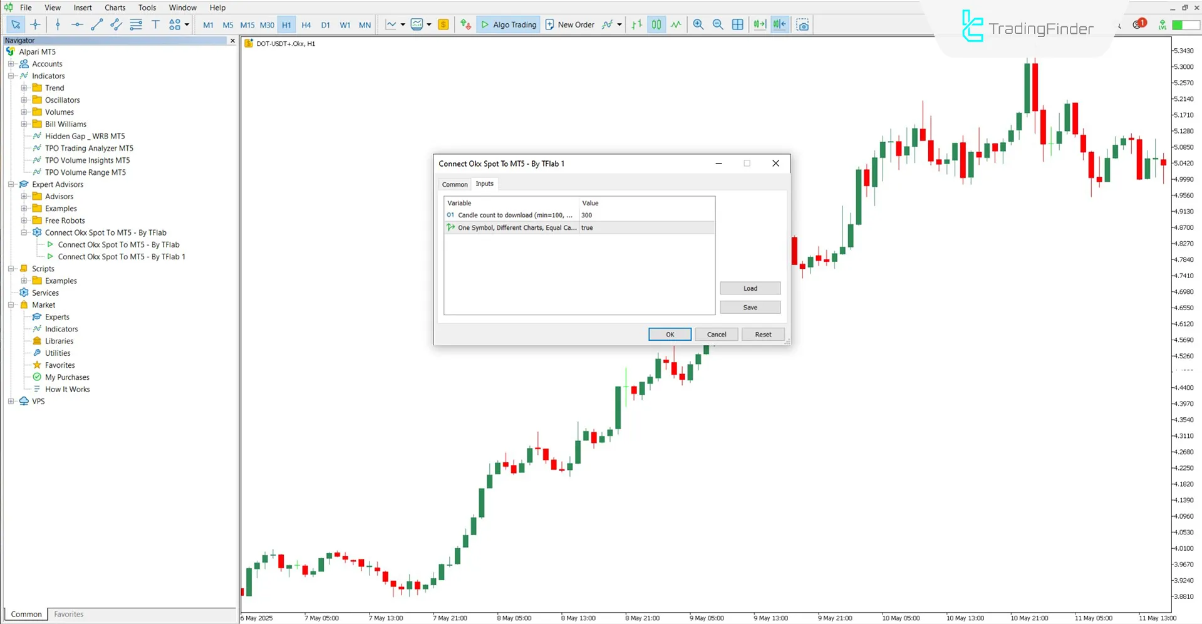Choose the trendline drawing tool
This screenshot has height=624, width=1202.
[96, 24]
